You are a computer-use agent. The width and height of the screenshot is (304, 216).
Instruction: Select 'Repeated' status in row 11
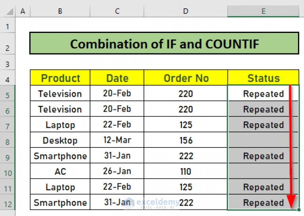point(263,186)
